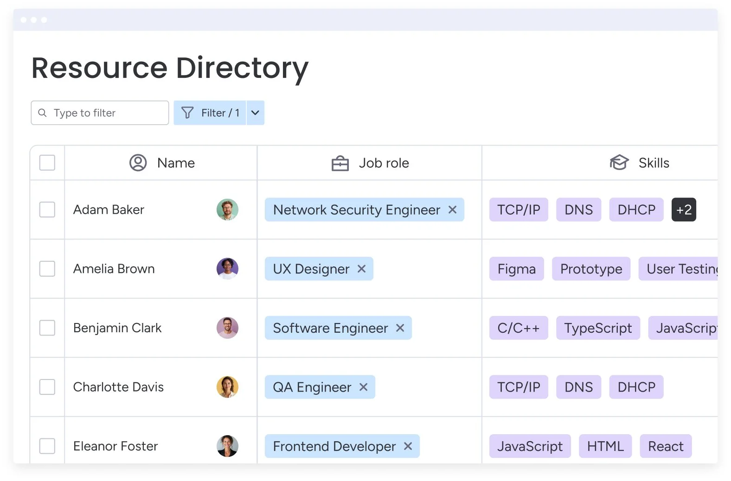The image size is (731, 481).
Task: Check the Charlotte Davis row checkbox
Action: click(x=47, y=387)
